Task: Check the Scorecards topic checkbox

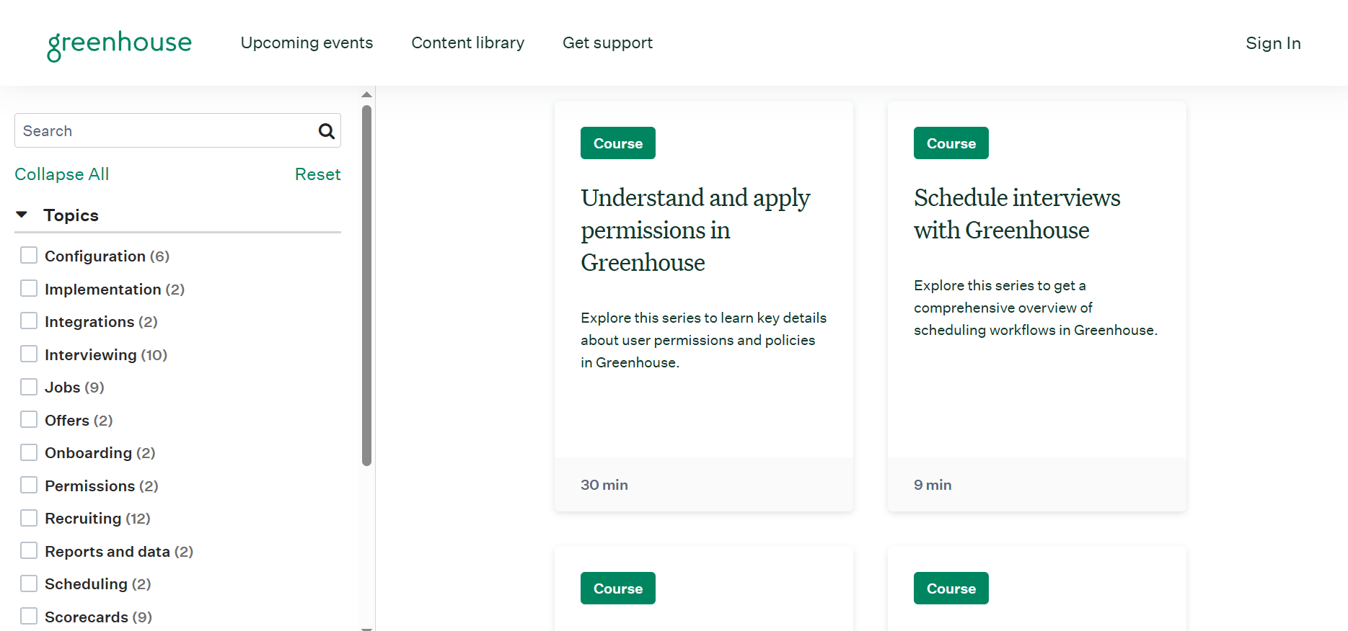Action: point(29,617)
